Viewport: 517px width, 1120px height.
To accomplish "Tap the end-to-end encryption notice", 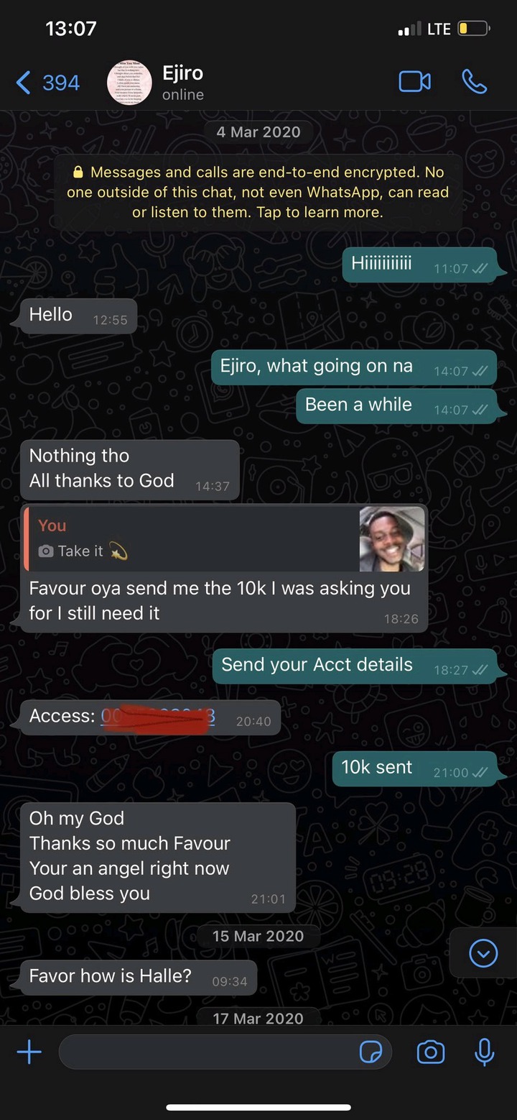I will click(x=258, y=192).
